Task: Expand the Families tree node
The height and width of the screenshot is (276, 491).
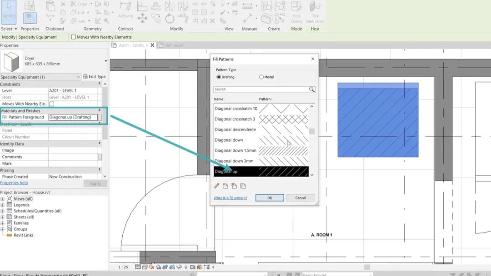Action: [3, 223]
